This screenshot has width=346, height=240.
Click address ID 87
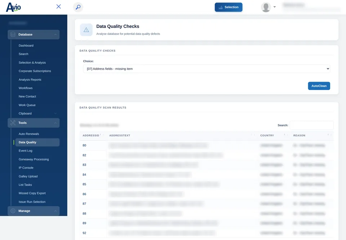(84, 204)
